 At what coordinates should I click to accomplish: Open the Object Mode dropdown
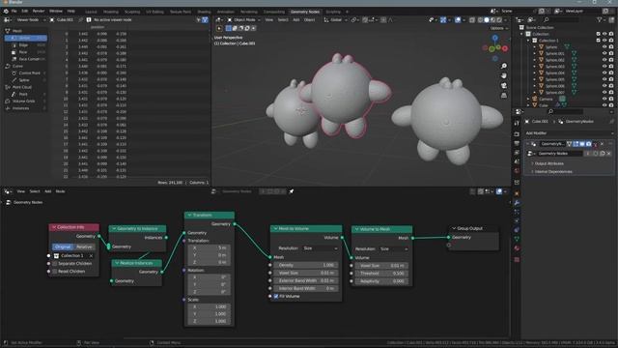click(x=244, y=19)
